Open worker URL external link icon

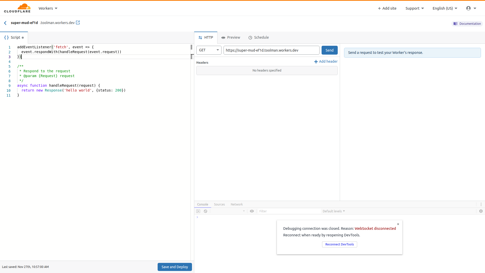78,23
